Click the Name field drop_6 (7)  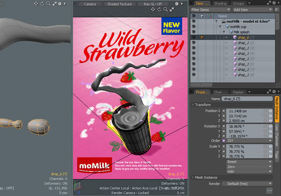click(x=247, y=99)
